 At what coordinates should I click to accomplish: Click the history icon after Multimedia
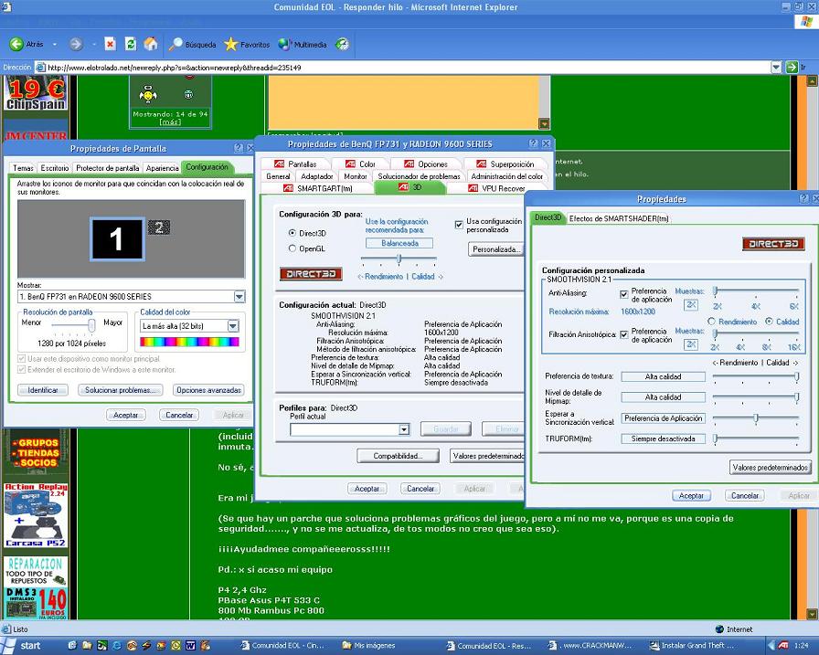click(342, 45)
